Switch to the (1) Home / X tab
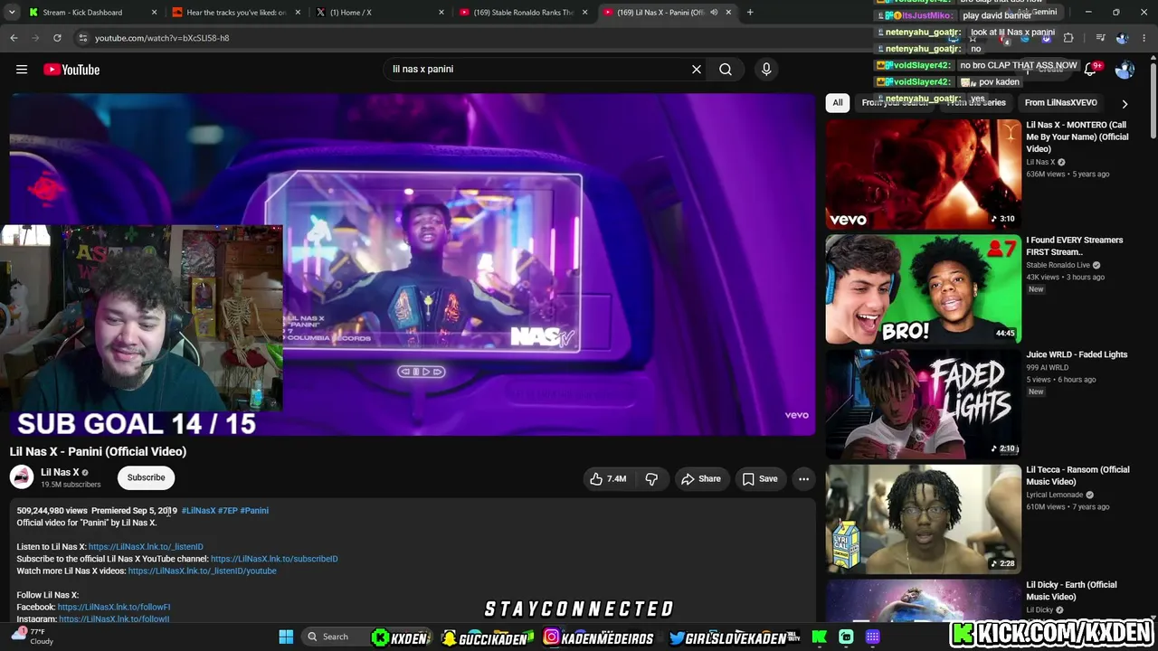Screen dimensions: 1158x651 [x=378, y=13]
